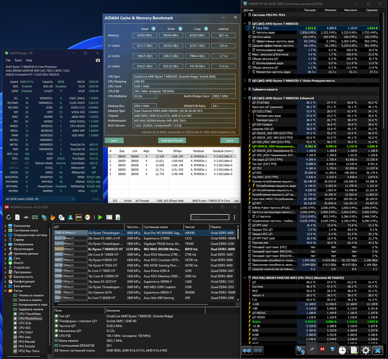Viewport: 388px width, 359px height.
Task: Click the user silhouette icon in the AIDA64 toolbar
Action: click(x=70, y=217)
